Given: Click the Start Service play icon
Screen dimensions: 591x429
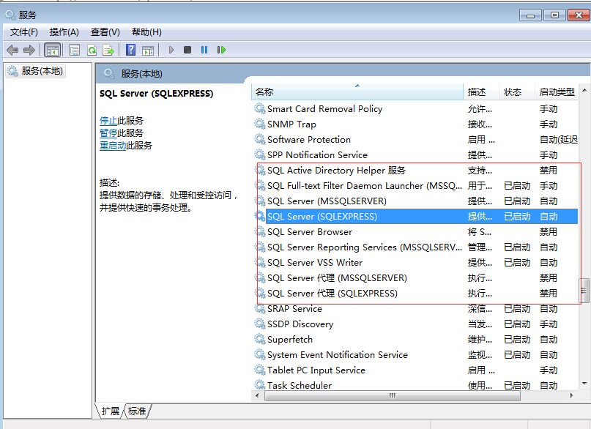Looking at the screenshot, I should [171, 50].
